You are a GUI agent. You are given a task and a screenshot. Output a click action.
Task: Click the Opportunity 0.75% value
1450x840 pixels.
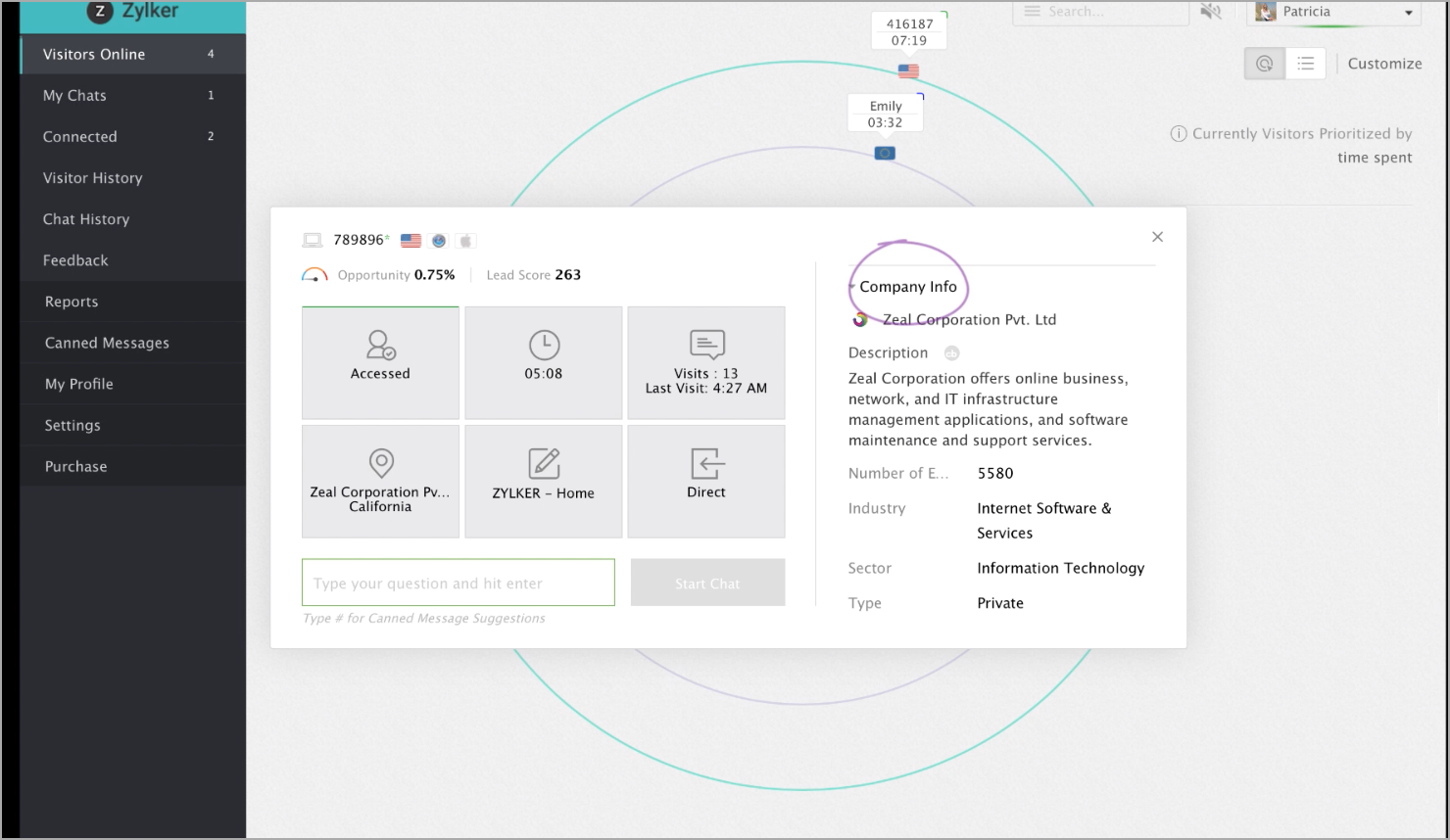(434, 275)
